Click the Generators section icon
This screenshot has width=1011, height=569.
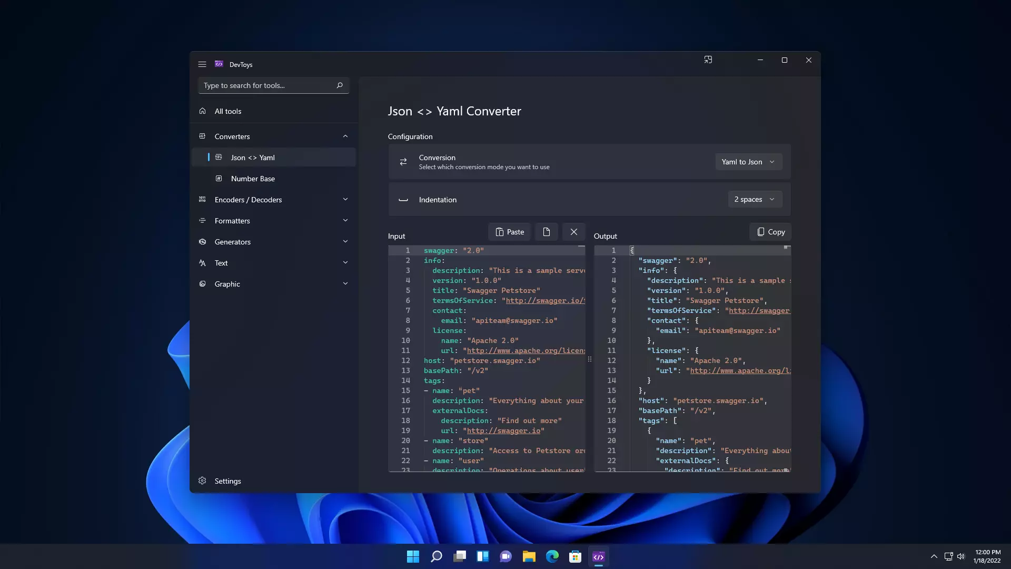tap(202, 241)
